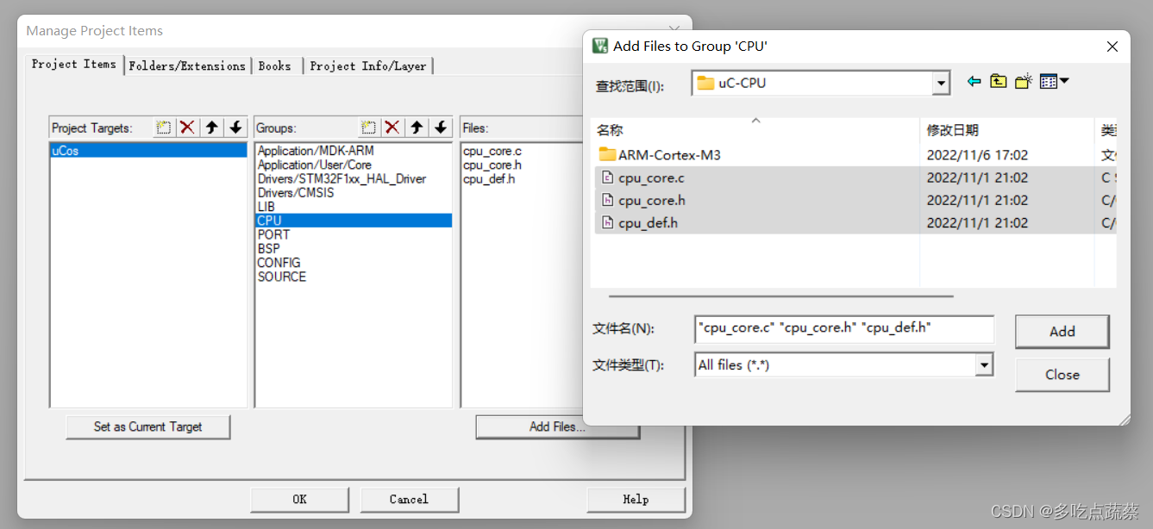Go up one folder level icon
Image resolution: width=1153 pixels, height=529 pixels.
(997, 80)
